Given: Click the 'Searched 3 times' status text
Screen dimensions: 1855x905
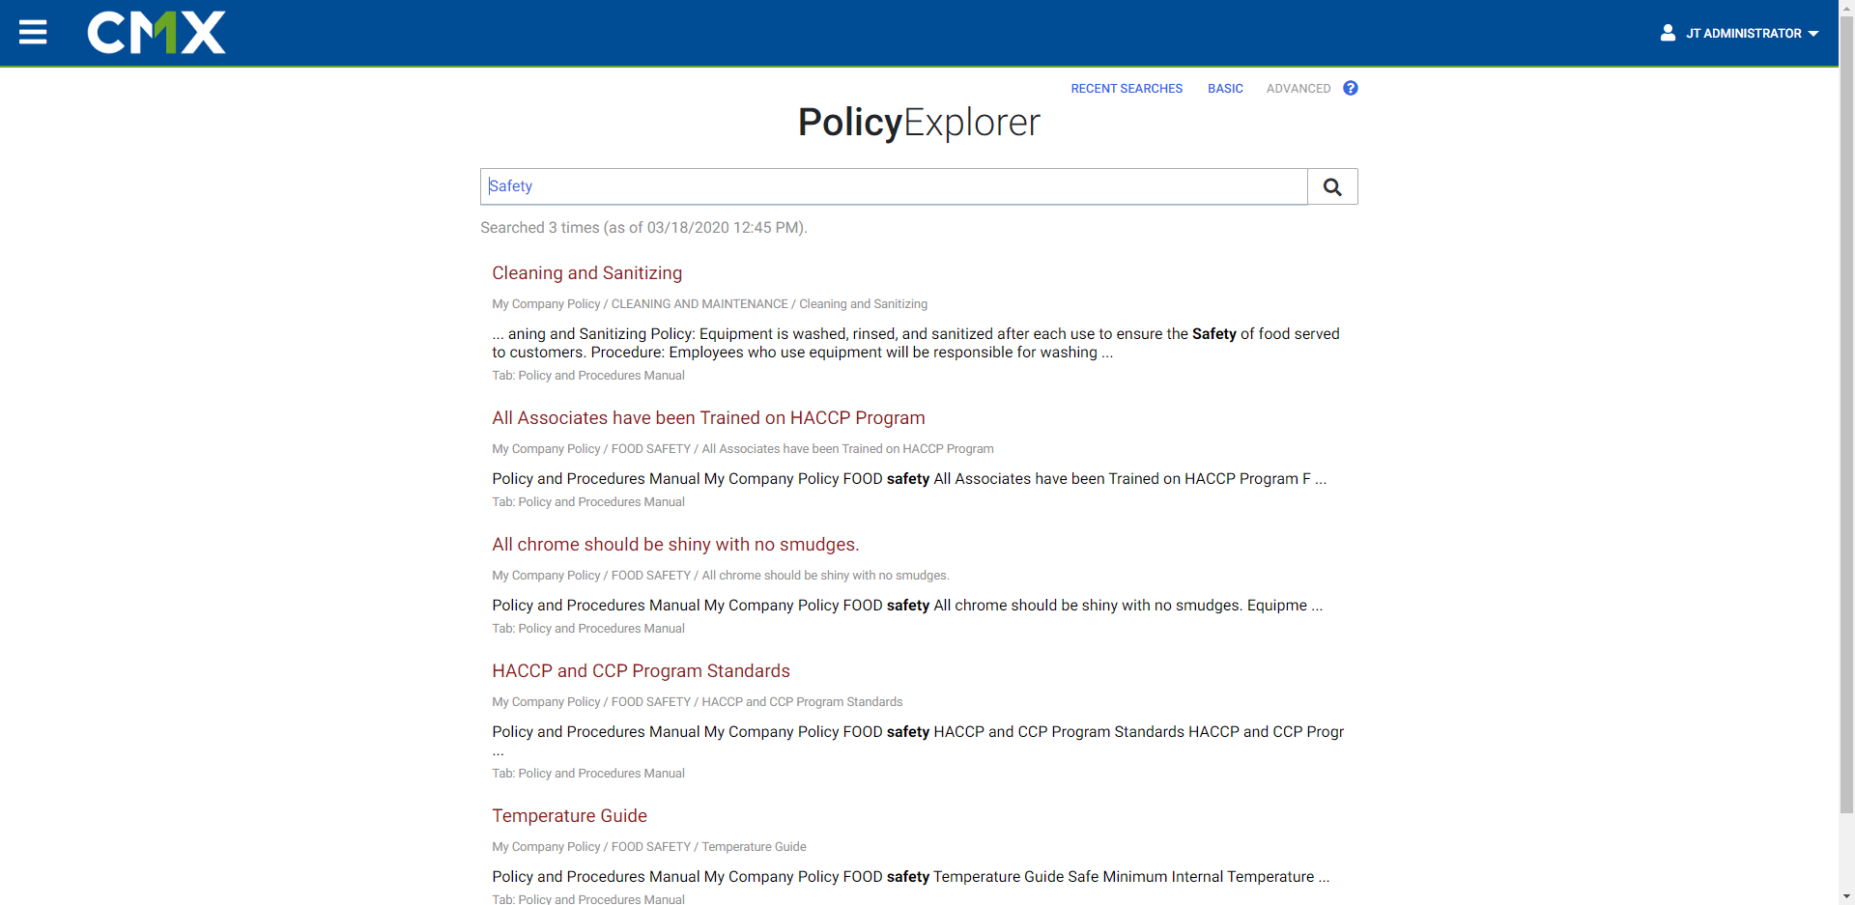Looking at the screenshot, I should pos(643,228).
